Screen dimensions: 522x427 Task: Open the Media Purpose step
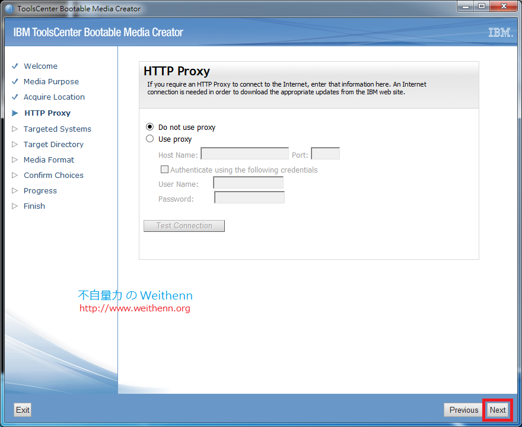tap(51, 81)
